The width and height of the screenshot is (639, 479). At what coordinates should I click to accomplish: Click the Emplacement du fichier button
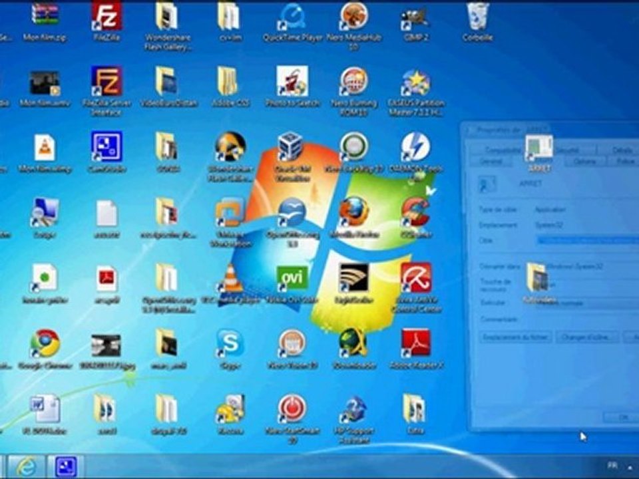[515, 337]
